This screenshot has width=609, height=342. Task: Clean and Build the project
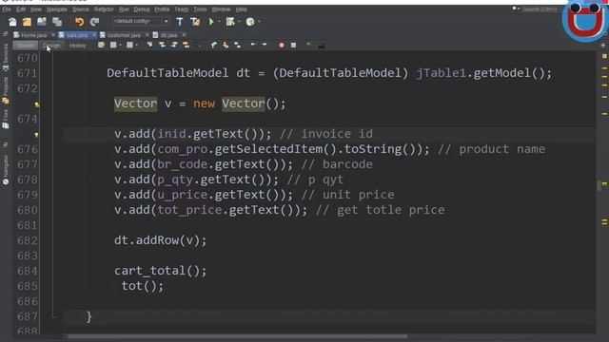195,22
